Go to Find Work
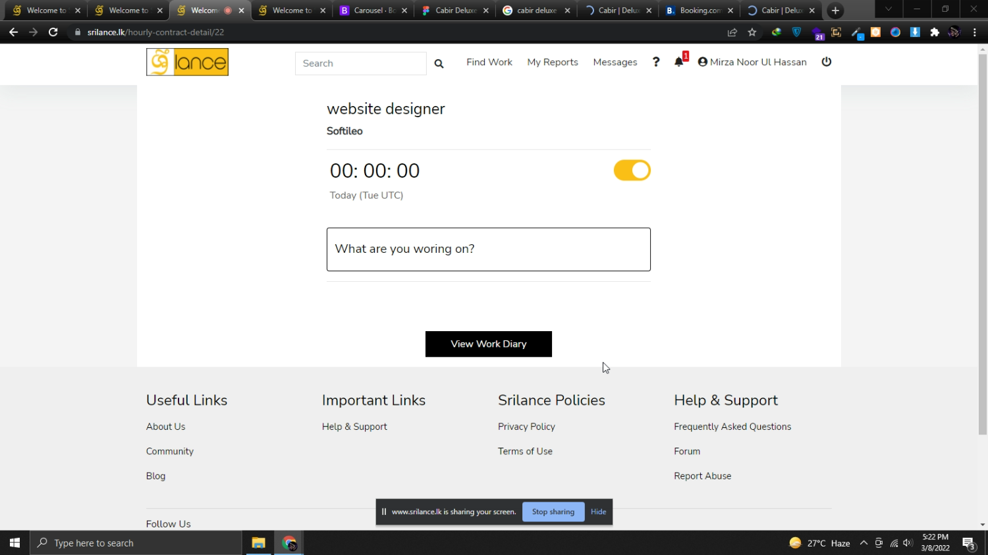Screen dimensions: 988x555 [x=489, y=62]
